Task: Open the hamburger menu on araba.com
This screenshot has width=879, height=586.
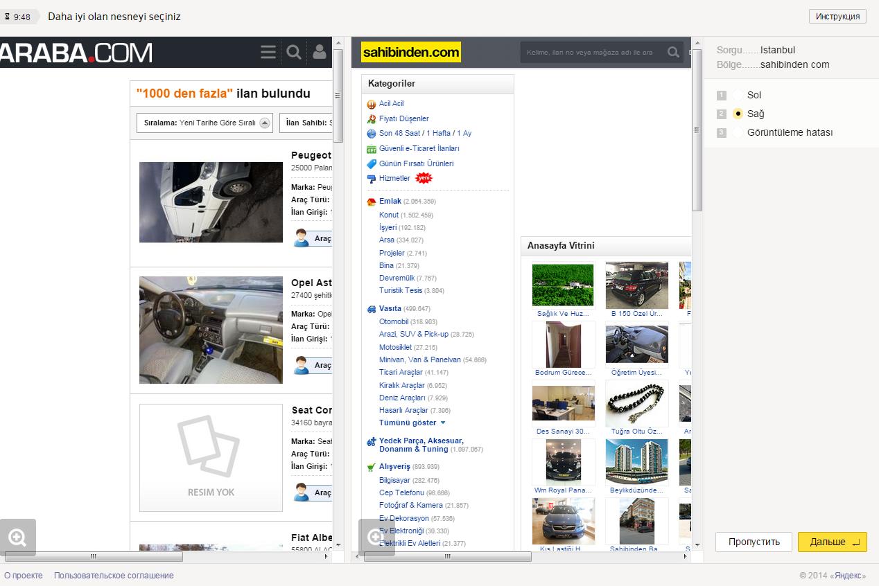Action: 268,52
